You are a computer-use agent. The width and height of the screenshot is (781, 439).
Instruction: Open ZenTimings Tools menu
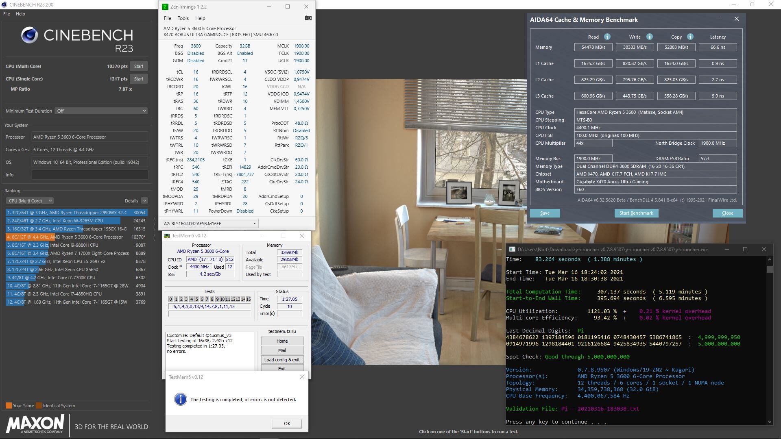click(x=183, y=18)
